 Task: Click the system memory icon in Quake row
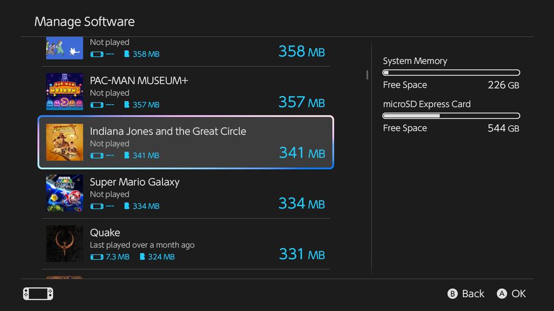97,257
